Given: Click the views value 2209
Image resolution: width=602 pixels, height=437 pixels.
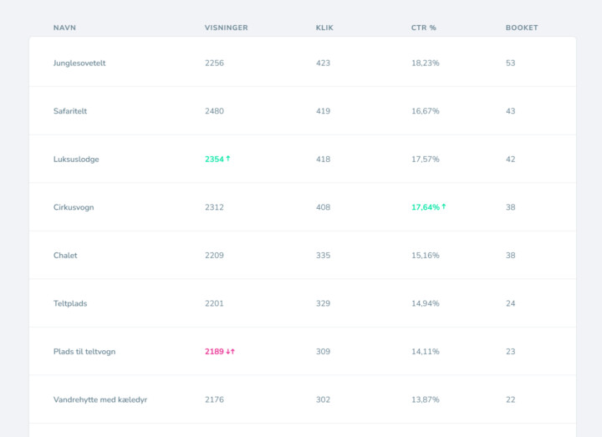Looking at the screenshot, I should pyautogui.click(x=214, y=255).
